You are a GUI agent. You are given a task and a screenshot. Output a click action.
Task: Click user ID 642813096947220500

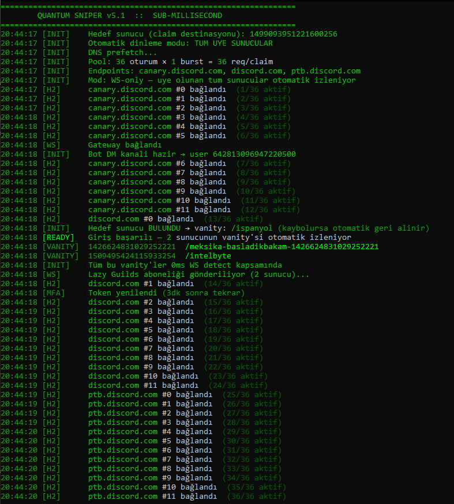coord(254,154)
